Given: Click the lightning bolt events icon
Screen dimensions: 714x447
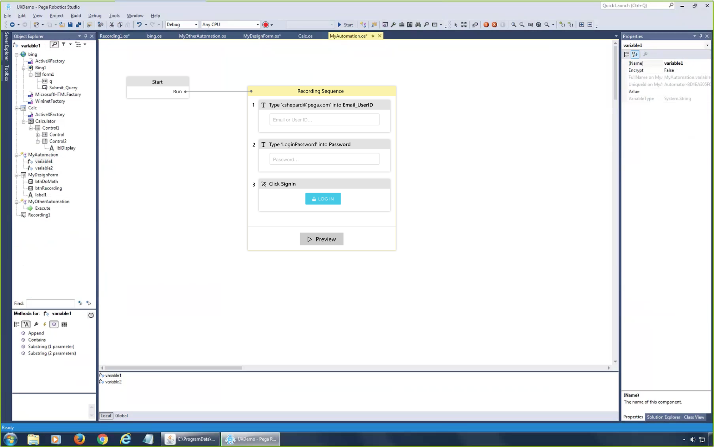Looking at the screenshot, I should coord(45,324).
